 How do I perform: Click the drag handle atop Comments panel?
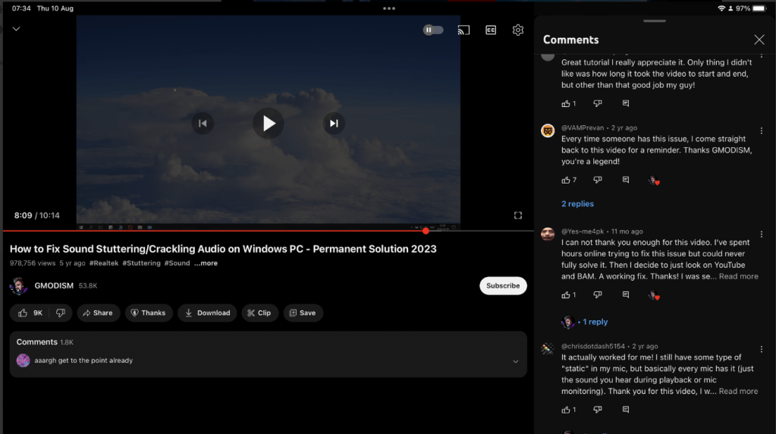655,20
